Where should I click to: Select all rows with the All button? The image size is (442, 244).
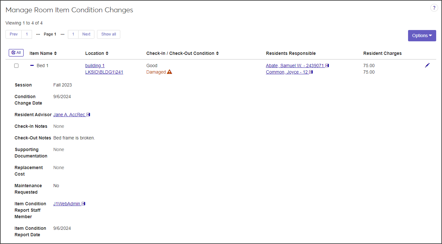(16, 53)
